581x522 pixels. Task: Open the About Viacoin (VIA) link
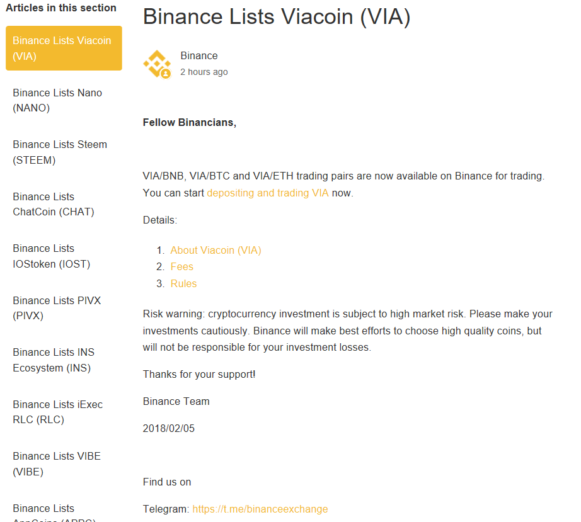[x=216, y=250]
